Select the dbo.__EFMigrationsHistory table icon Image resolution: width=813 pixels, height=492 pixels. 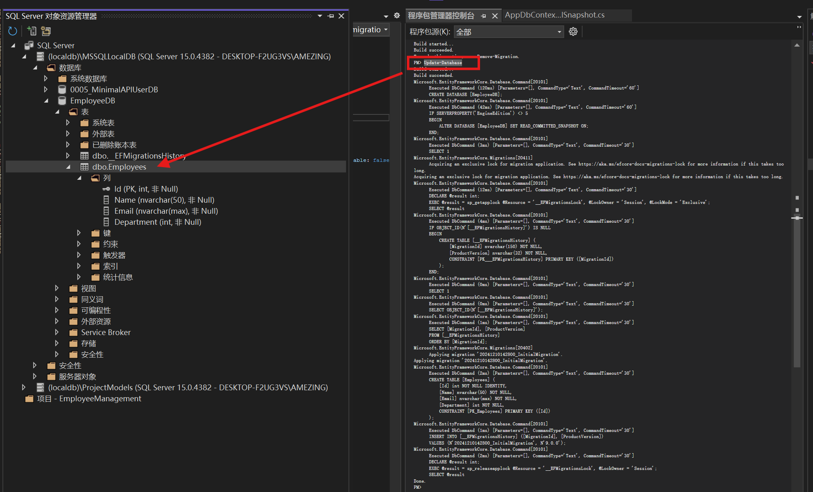[x=84, y=156]
